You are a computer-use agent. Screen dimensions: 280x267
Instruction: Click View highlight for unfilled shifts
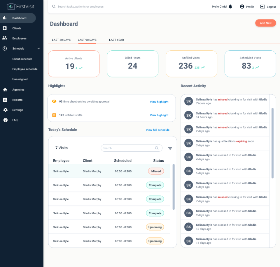coord(159,115)
